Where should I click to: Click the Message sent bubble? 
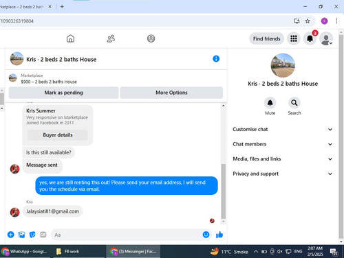(x=42, y=165)
